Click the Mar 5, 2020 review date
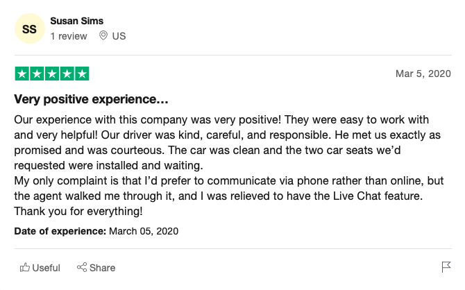The height and width of the screenshot is (290, 465). tap(423, 74)
